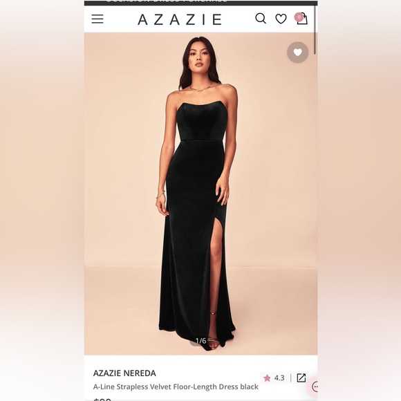
Task: Click the pink cart count badge
Action: point(299,17)
